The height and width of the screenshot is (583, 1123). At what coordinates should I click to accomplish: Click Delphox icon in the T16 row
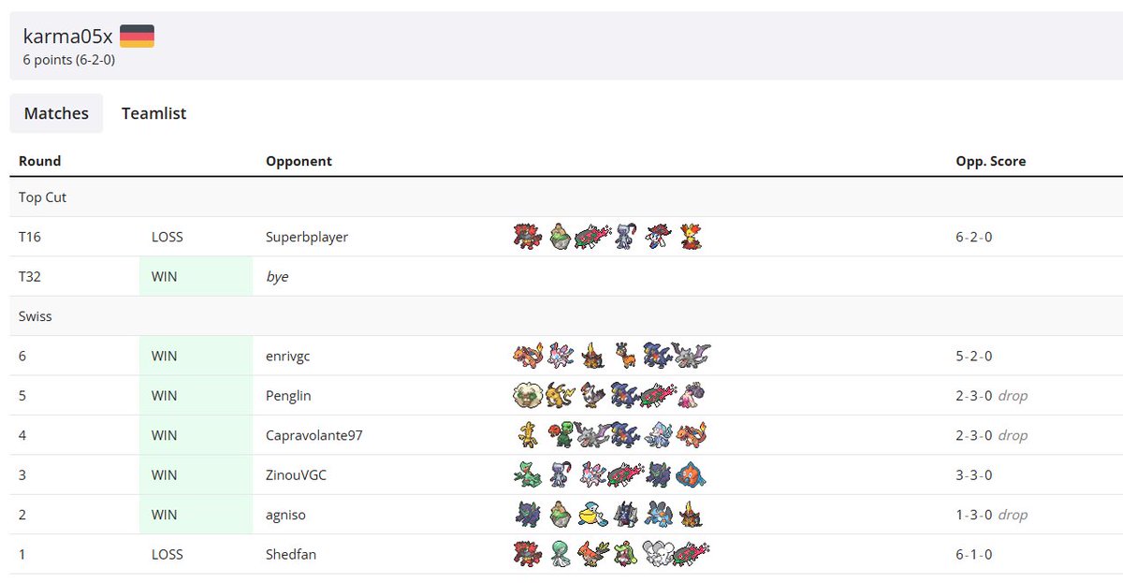(x=691, y=237)
